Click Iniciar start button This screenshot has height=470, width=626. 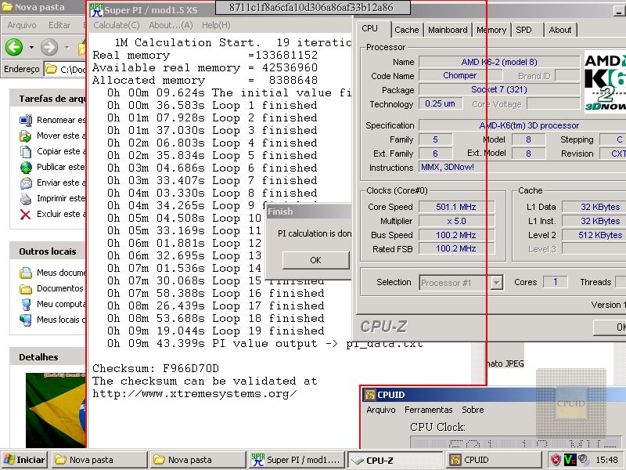(x=24, y=460)
